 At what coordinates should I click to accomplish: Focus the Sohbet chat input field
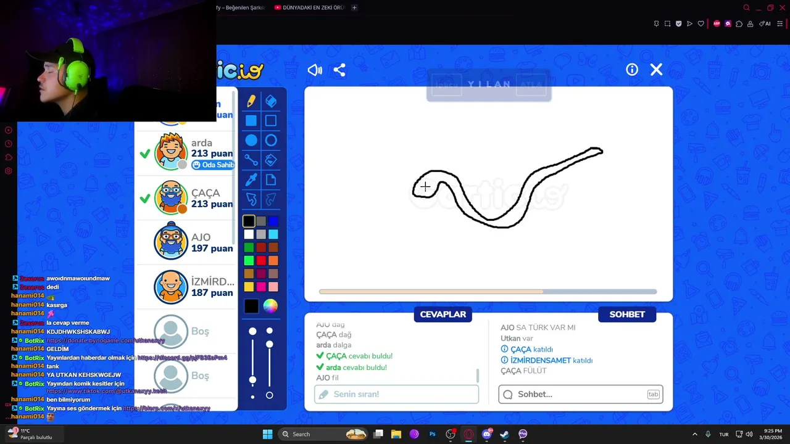tap(581, 394)
